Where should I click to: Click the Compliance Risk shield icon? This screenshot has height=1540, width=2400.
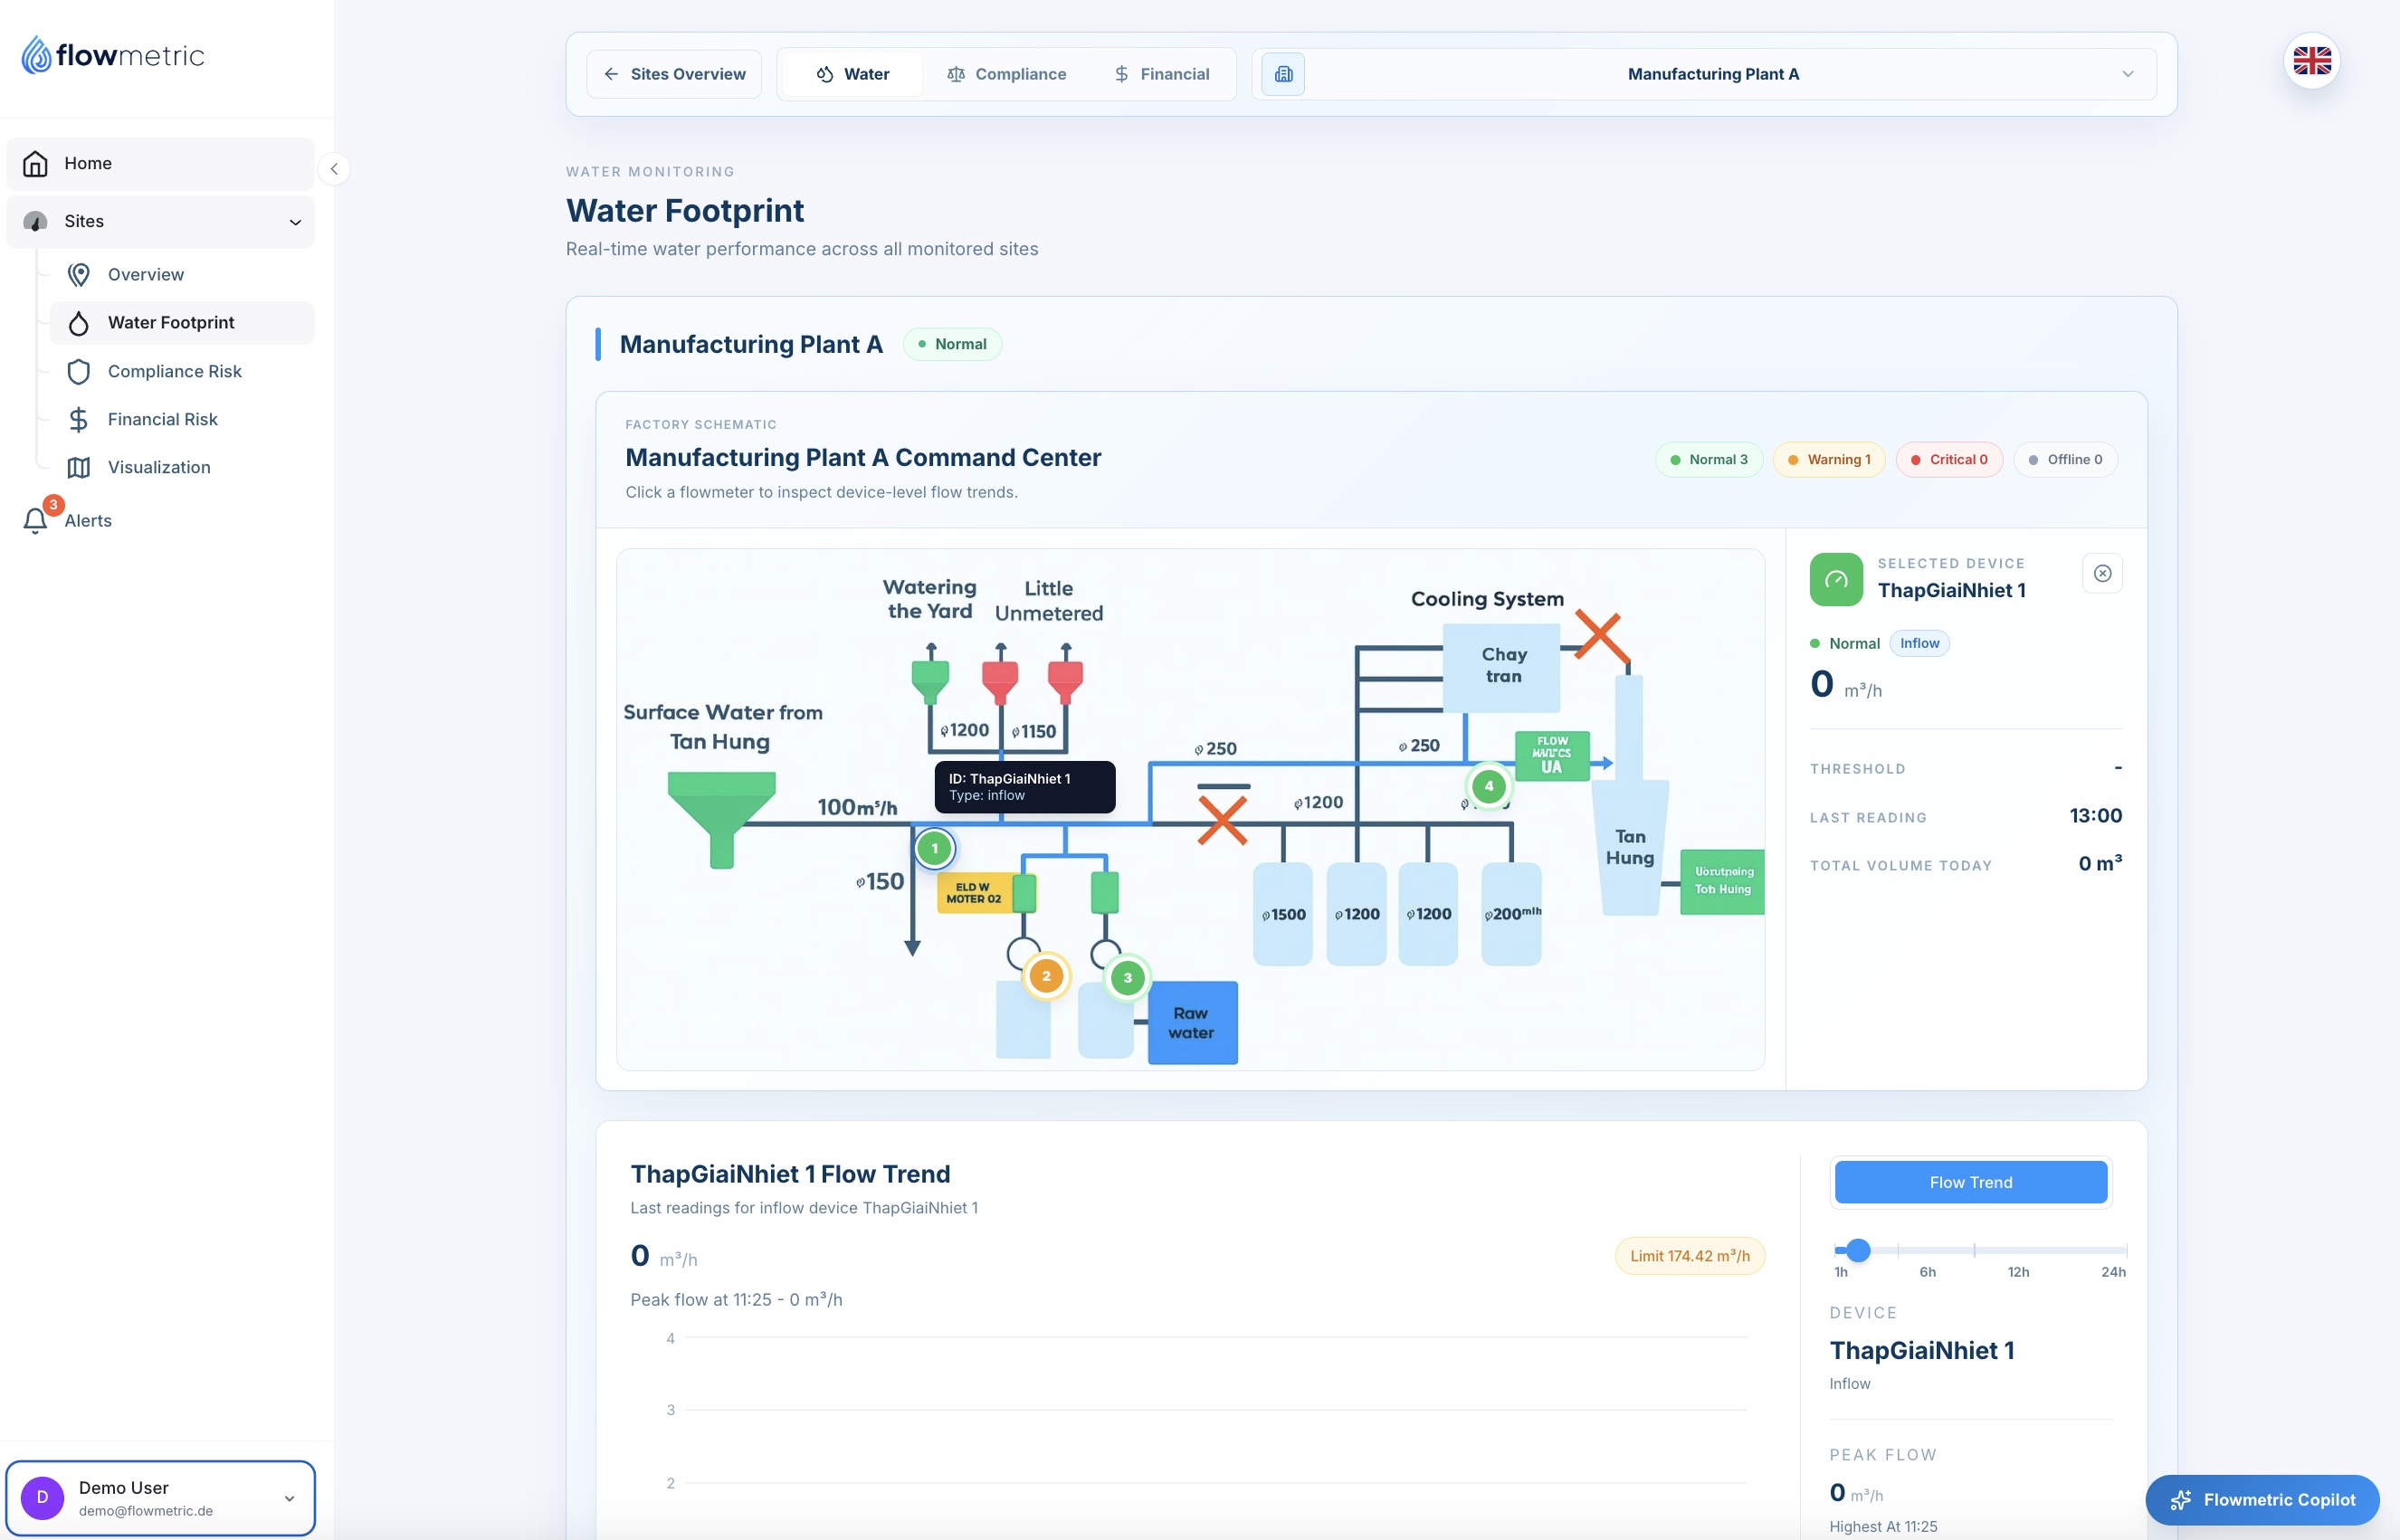pyautogui.click(x=79, y=371)
